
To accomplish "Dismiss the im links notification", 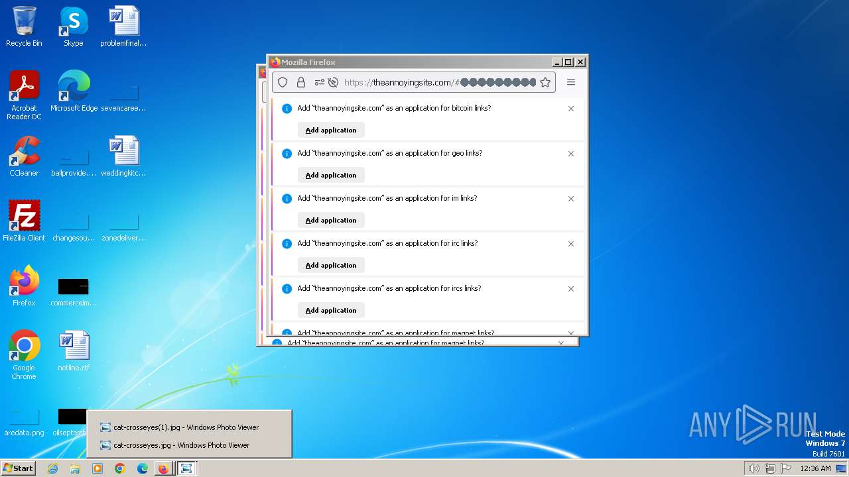I will [x=571, y=199].
